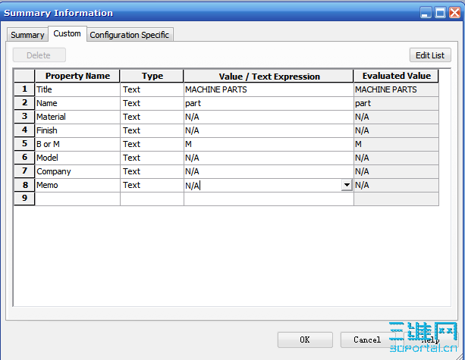Confirm with the OK button
This screenshot has width=465, height=360.
click(305, 340)
